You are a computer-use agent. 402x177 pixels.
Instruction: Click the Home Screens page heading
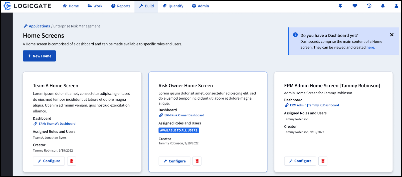click(44, 36)
